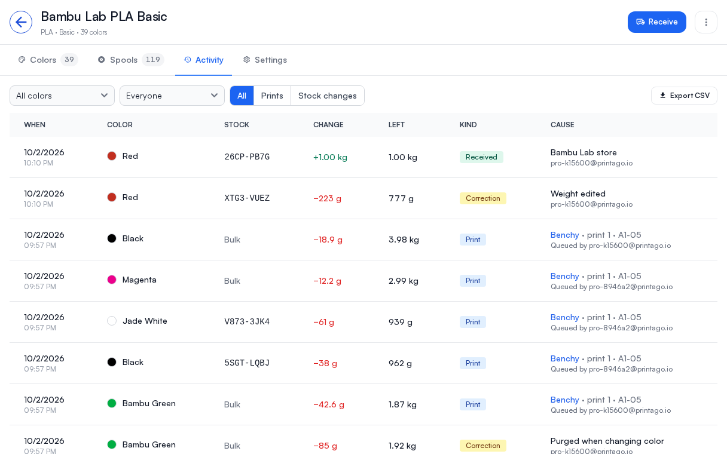Click black swatch in the 5SGT-LQBJ row
Viewport: 727px width, 454px height.
112,362
